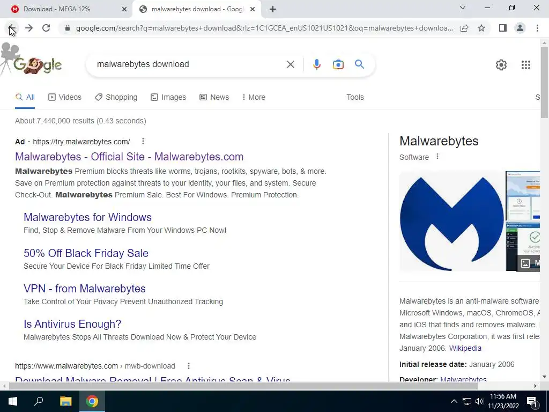Click inside the search query field
Screen dimensions: 549x412
pyautogui.click(x=189, y=64)
